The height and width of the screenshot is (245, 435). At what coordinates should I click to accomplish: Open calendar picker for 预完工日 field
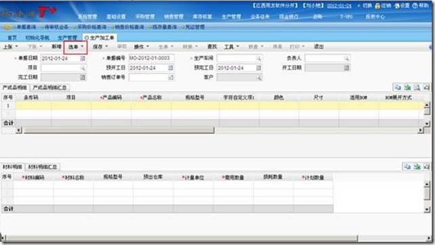[259, 68]
